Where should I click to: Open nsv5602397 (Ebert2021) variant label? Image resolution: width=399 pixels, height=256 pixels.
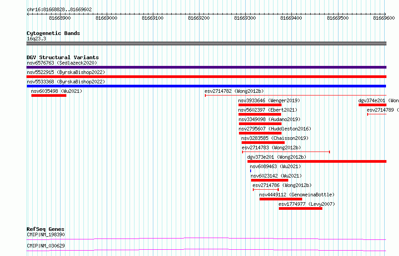[268, 110]
